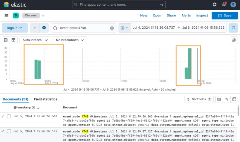240x142 pixels.
Task: Edit the end date Jul 6, 2024
Action: (x=203, y=28)
